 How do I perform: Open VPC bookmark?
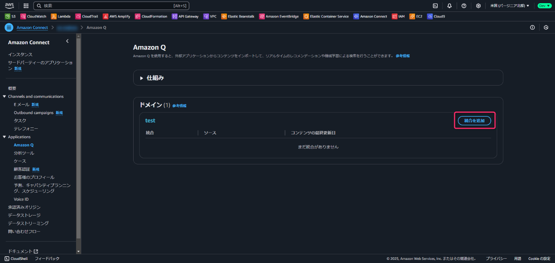click(210, 17)
